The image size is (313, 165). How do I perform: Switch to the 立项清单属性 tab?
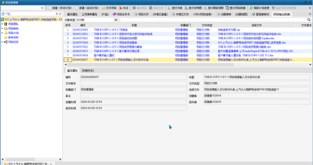pyautogui.click(x=89, y=14)
